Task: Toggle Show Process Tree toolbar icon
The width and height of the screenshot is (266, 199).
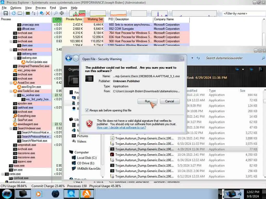Action: pos(34,13)
